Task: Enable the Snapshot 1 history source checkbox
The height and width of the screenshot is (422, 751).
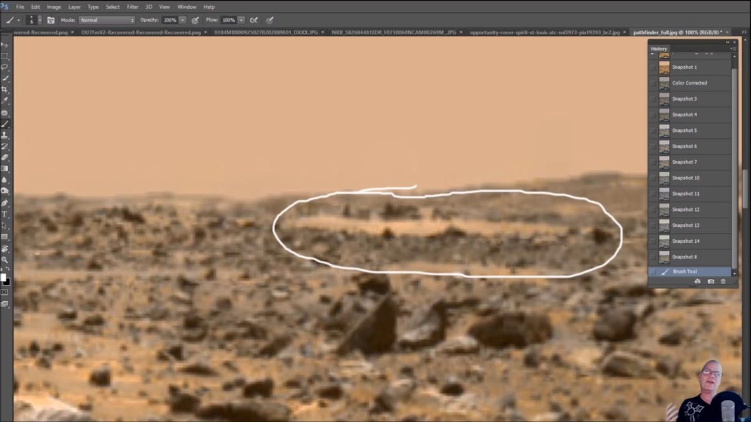Action: tap(653, 67)
